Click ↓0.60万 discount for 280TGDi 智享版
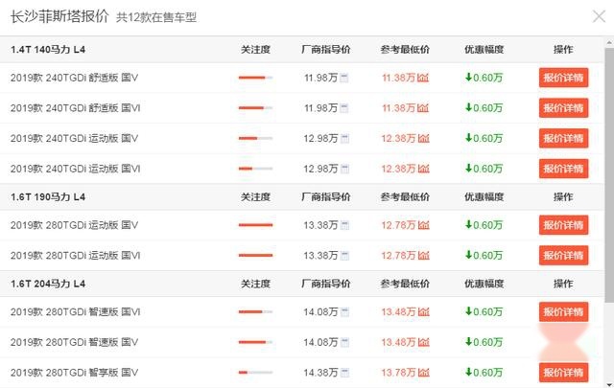 click(484, 373)
